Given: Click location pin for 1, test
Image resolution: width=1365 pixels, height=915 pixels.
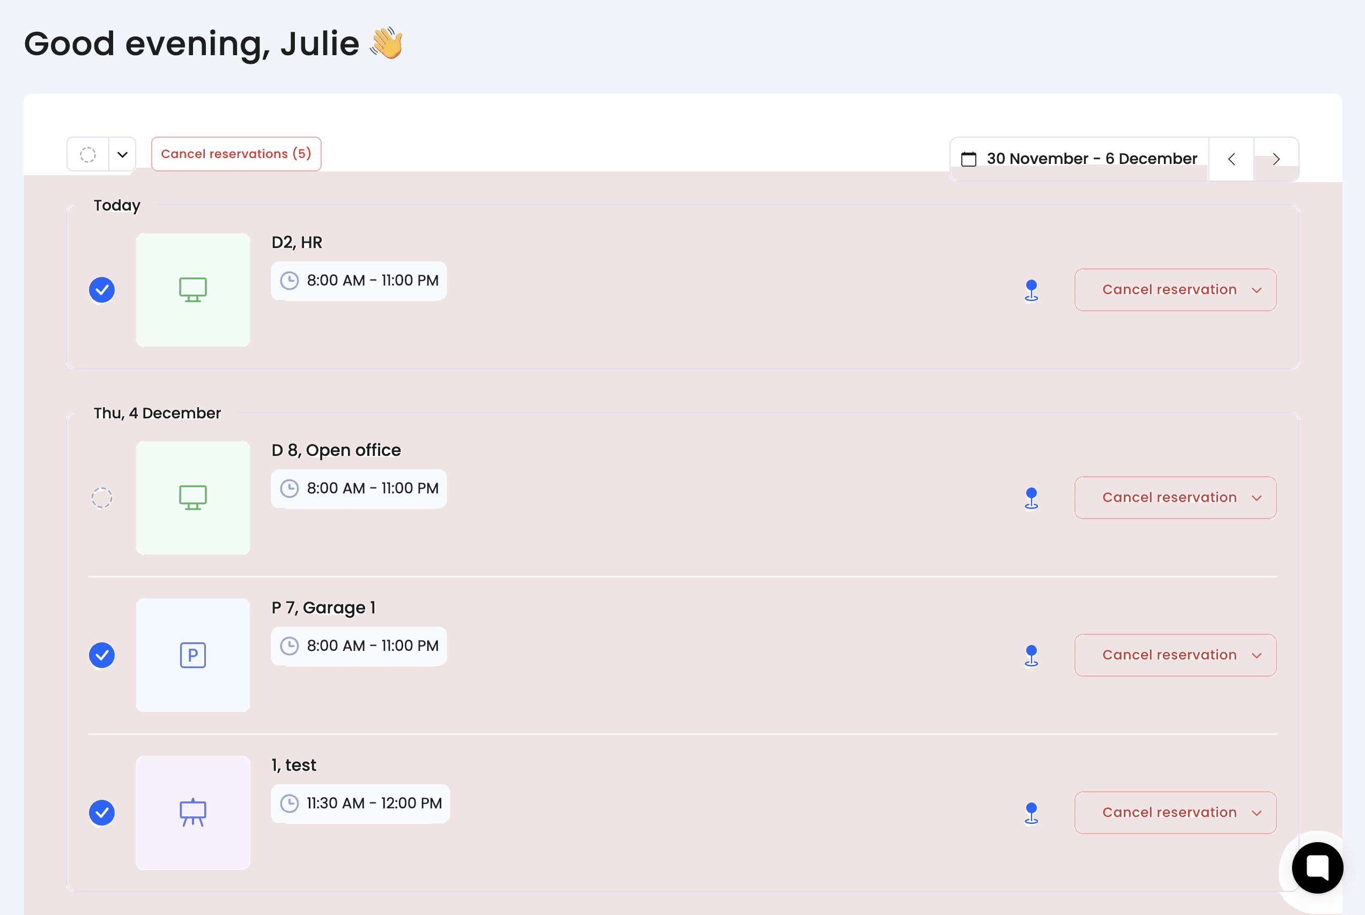Looking at the screenshot, I should tap(1031, 813).
